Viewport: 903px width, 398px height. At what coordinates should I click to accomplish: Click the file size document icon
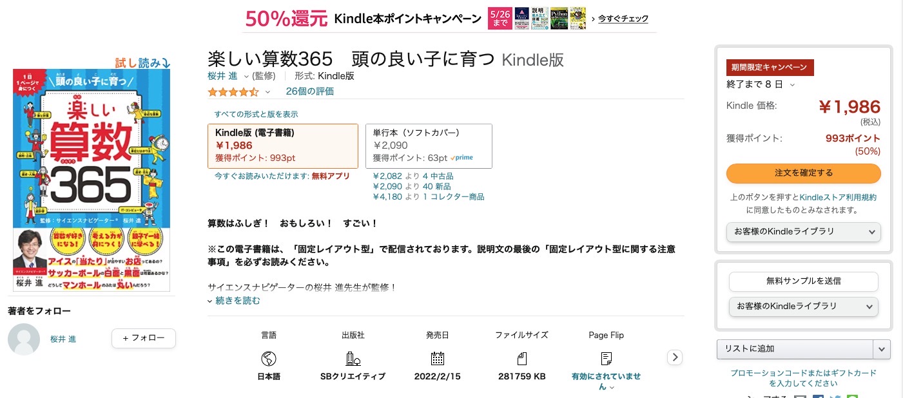click(521, 359)
